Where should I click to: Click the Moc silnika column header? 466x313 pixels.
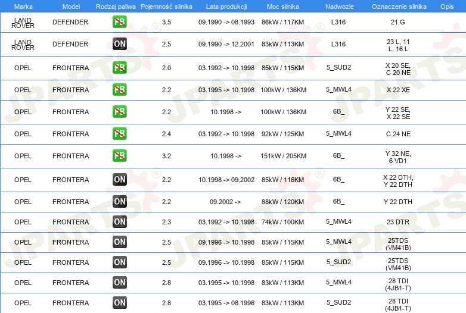[x=282, y=7]
